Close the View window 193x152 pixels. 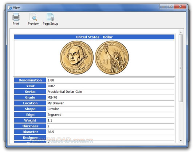pyautogui.click(x=180, y=7)
